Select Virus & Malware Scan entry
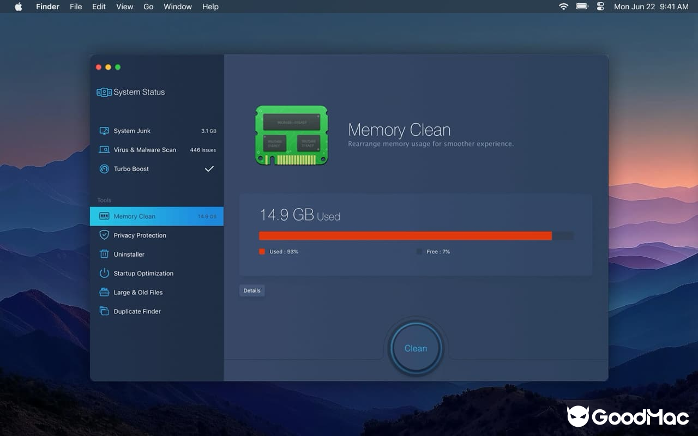The image size is (698, 436). point(157,150)
